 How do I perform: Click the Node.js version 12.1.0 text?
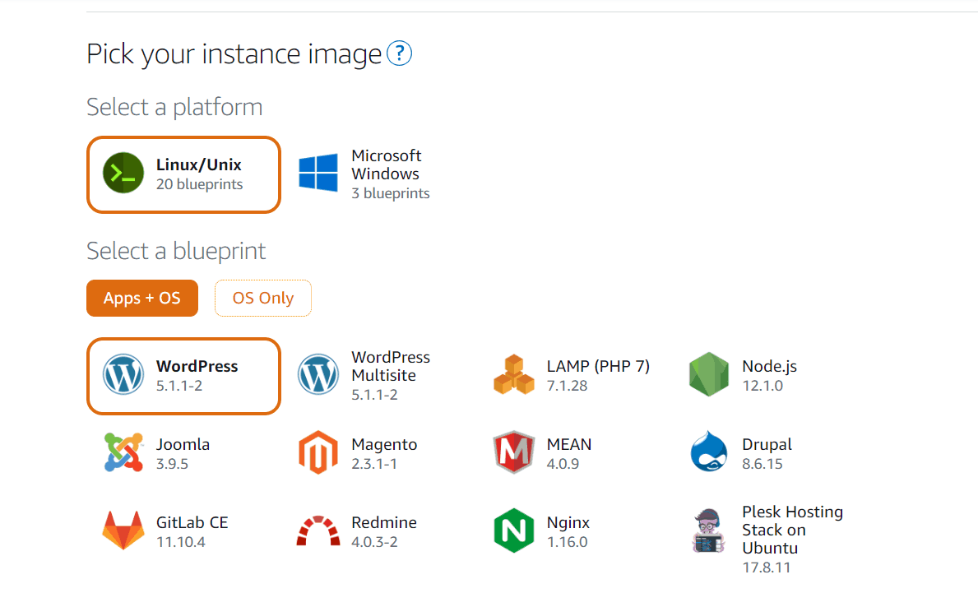point(762,386)
